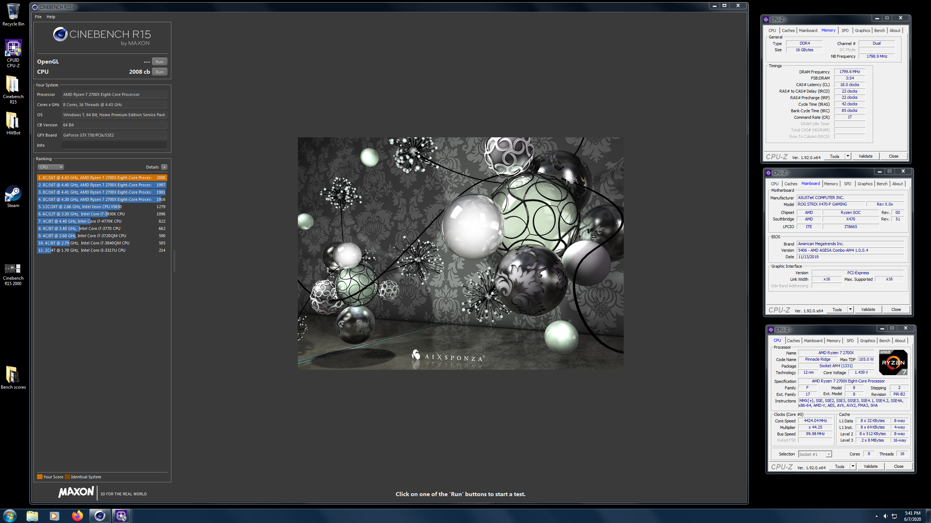
Task: Click the ROG STRIX X470-F GAMING model field
Action: point(831,204)
